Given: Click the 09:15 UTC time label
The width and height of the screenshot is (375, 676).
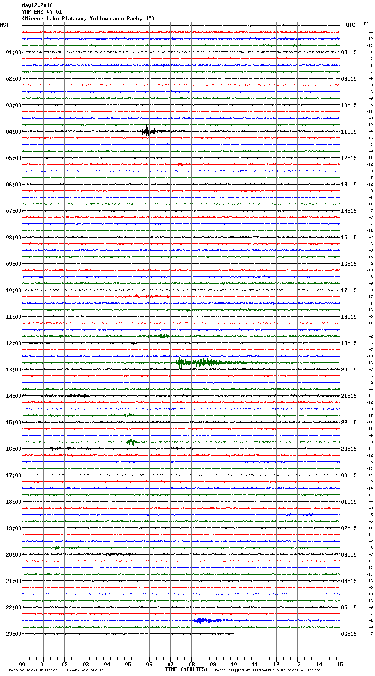Looking at the screenshot, I should pyautogui.click(x=349, y=79).
